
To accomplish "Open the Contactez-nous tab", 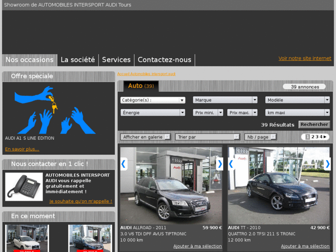I will point(165,60).
